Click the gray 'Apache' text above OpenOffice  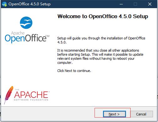(x=18, y=33)
